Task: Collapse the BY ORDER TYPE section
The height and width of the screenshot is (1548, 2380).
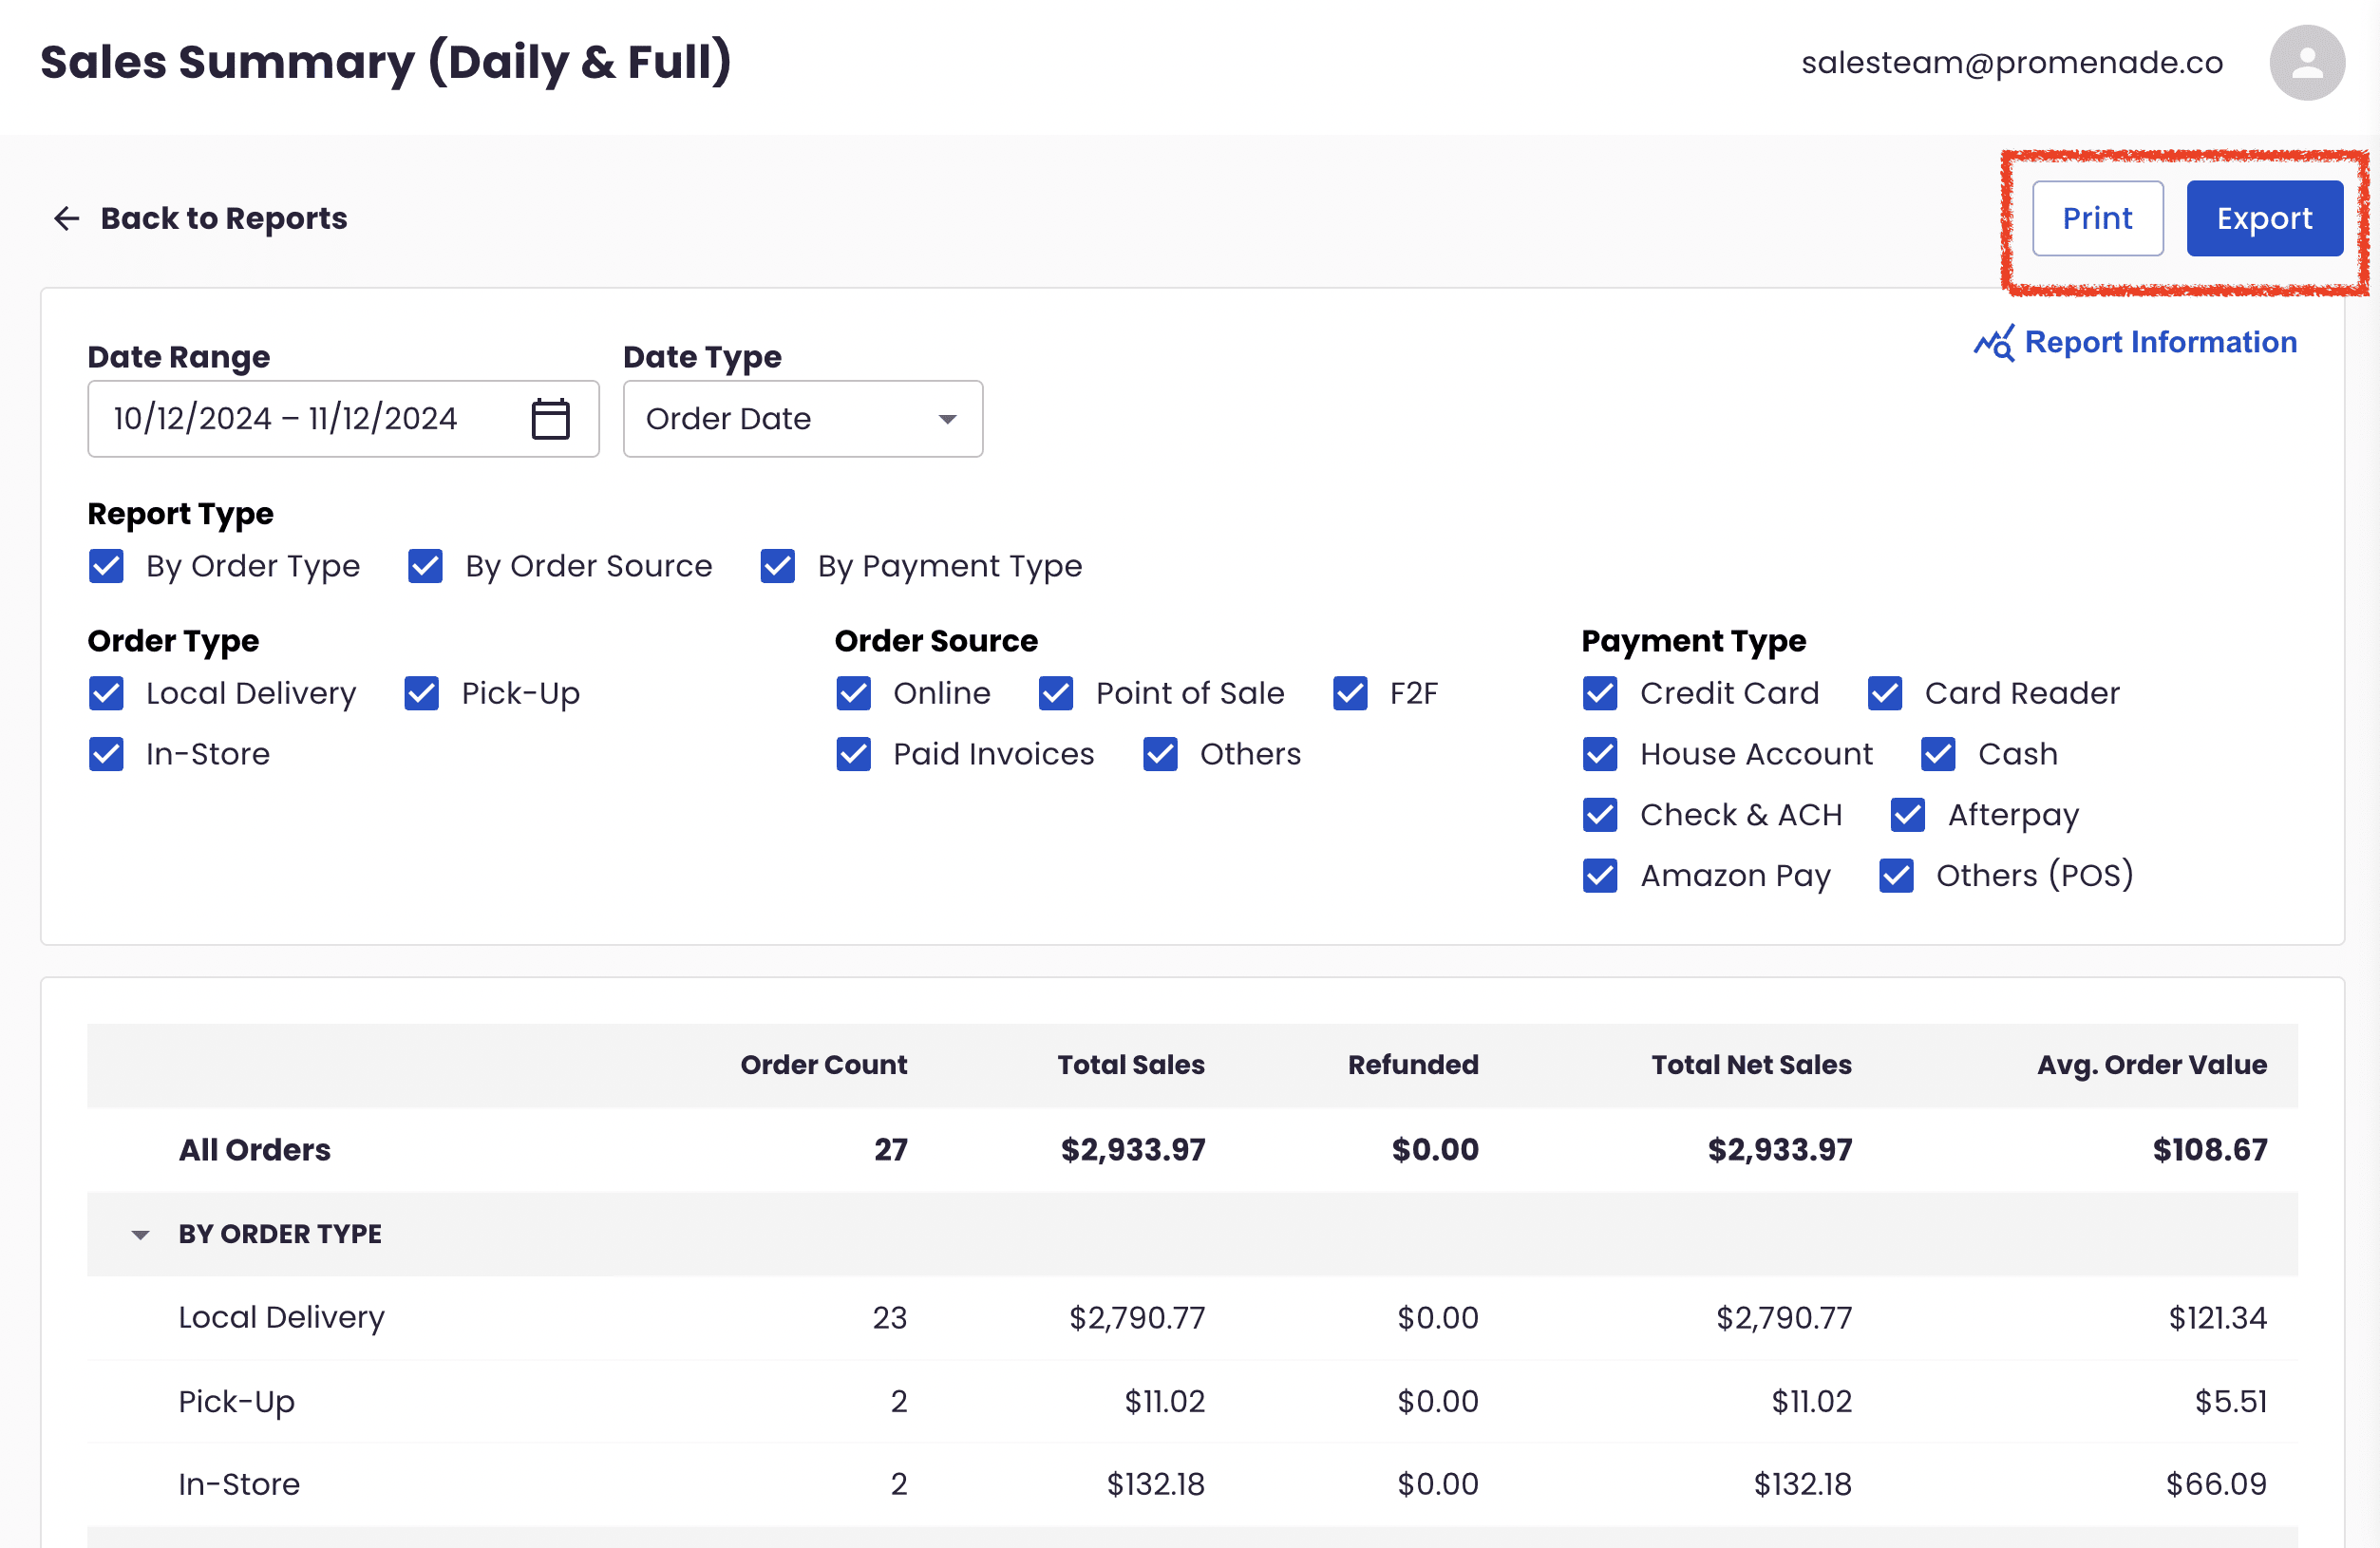Action: tap(140, 1234)
